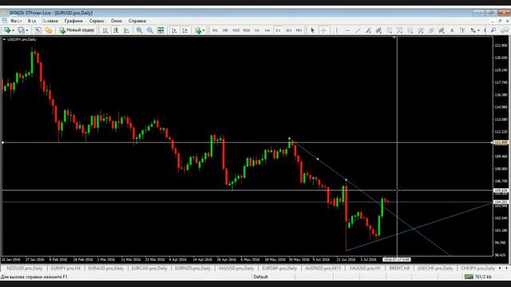Open the Графики menu

73,21
